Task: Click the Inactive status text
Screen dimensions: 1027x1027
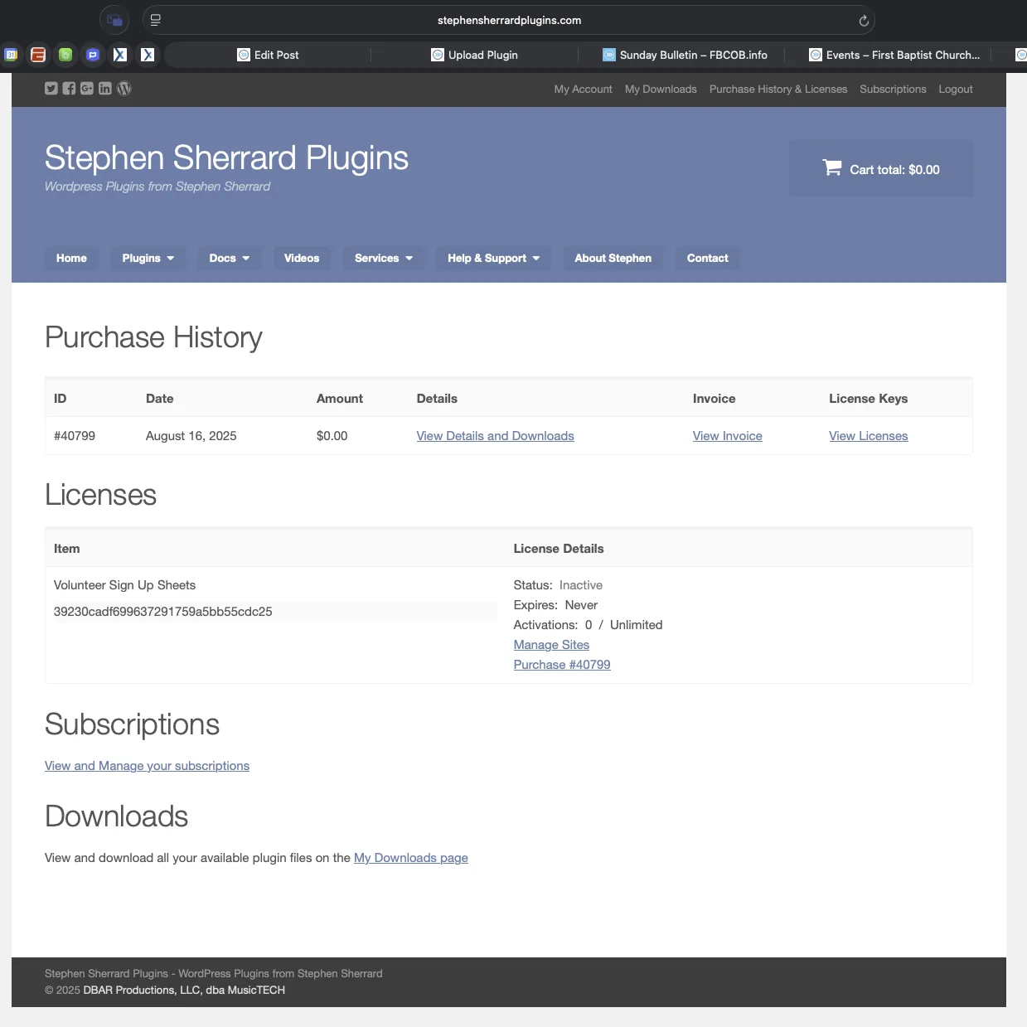Action: [581, 585]
